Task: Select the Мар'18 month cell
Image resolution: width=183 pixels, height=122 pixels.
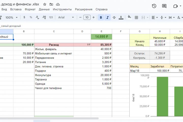Action: tap(140, 71)
